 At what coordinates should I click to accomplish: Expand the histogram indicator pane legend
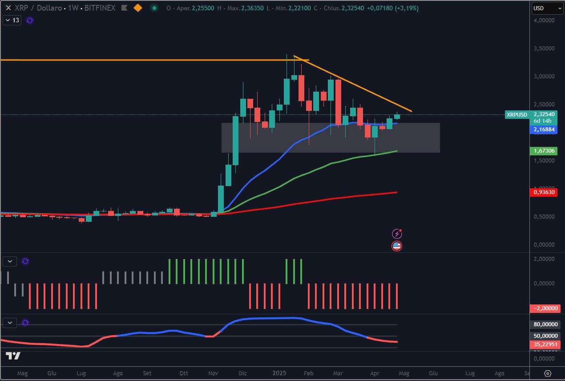[x=10, y=261]
